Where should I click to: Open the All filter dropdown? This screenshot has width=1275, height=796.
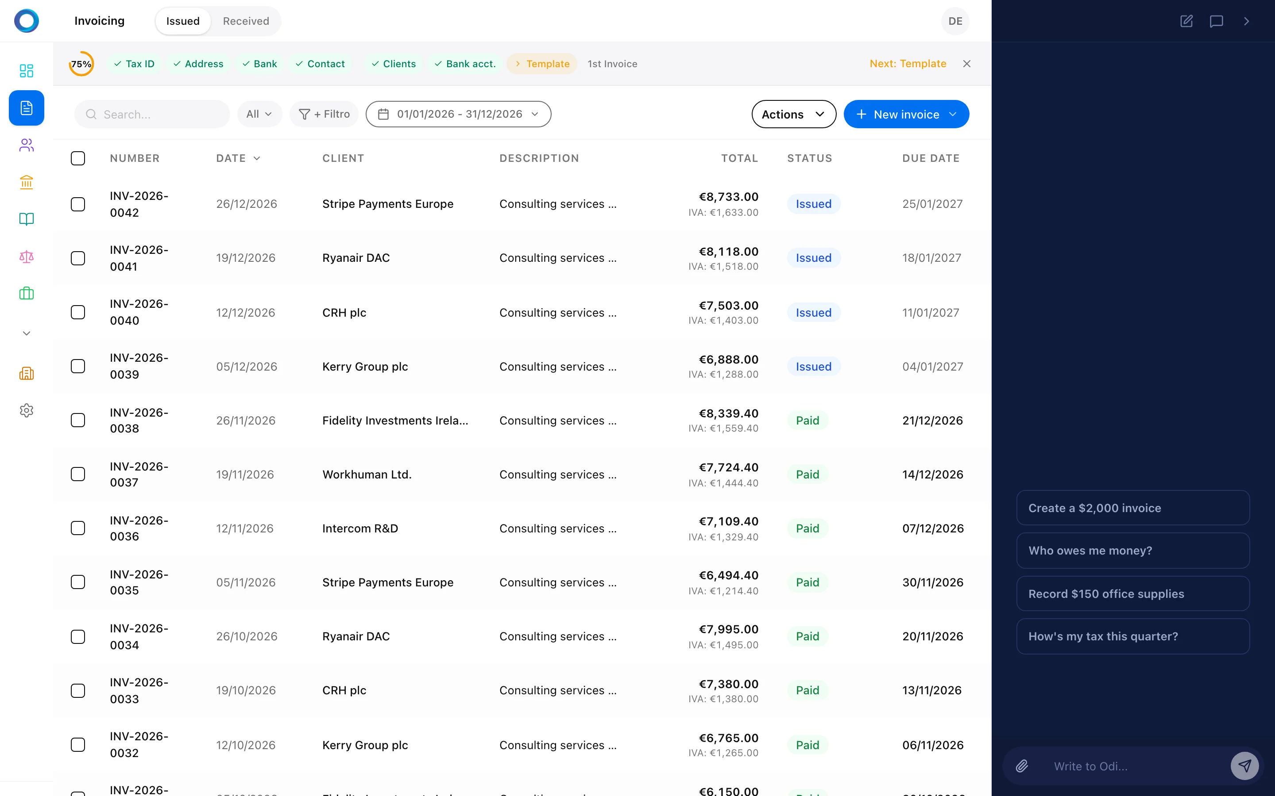pyautogui.click(x=259, y=114)
